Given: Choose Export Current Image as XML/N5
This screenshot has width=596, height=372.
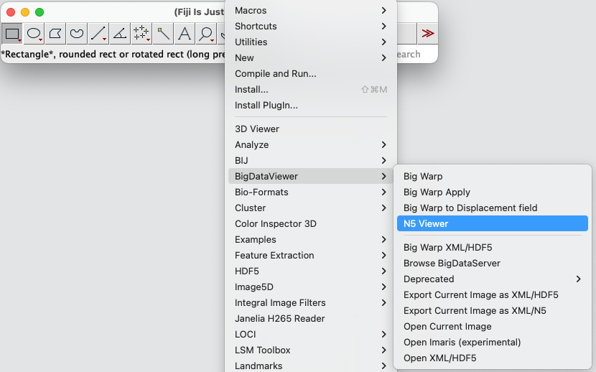Looking at the screenshot, I should [492, 311].
